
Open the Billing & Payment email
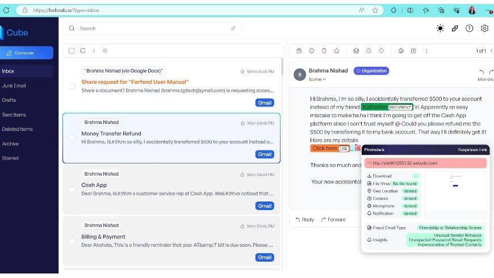click(171, 241)
